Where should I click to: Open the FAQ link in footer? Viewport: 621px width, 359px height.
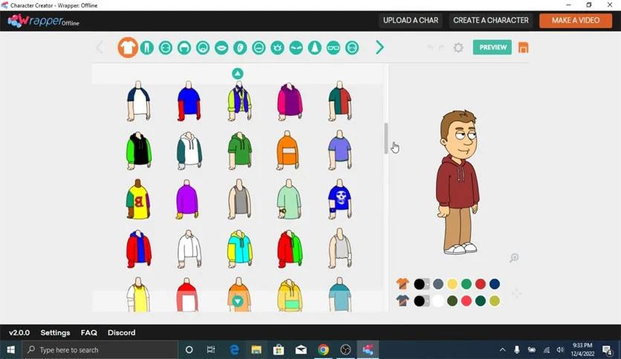point(88,333)
